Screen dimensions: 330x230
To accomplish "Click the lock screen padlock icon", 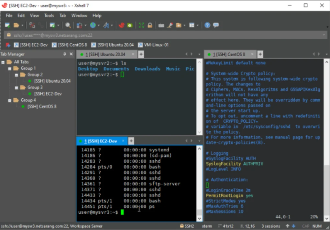I will point(150,25).
